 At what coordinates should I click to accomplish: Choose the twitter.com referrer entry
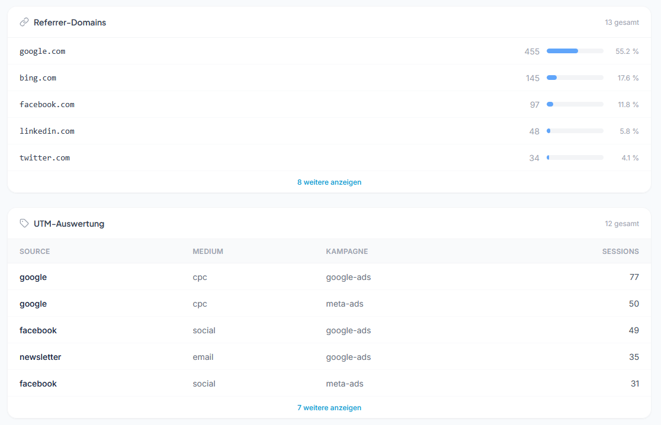pos(44,158)
